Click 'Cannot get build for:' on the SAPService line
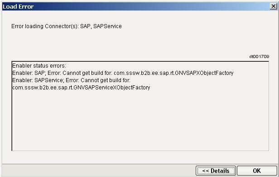Screen dimensions: 279x177 (106, 80)
